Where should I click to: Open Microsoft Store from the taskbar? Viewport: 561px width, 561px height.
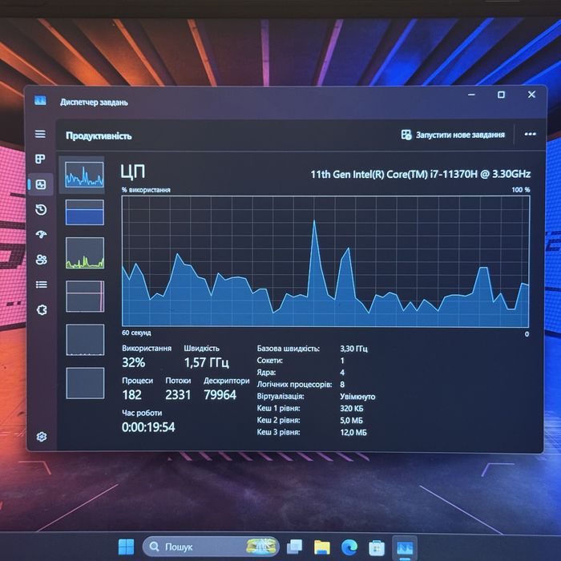[377, 547]
